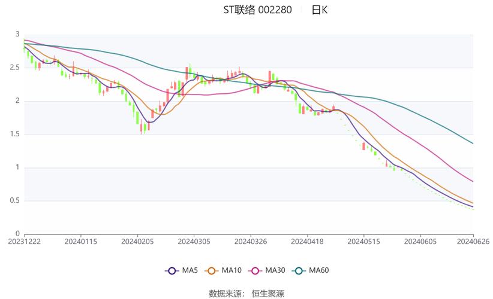Click the x-axis date 20240326

point(251,242)
